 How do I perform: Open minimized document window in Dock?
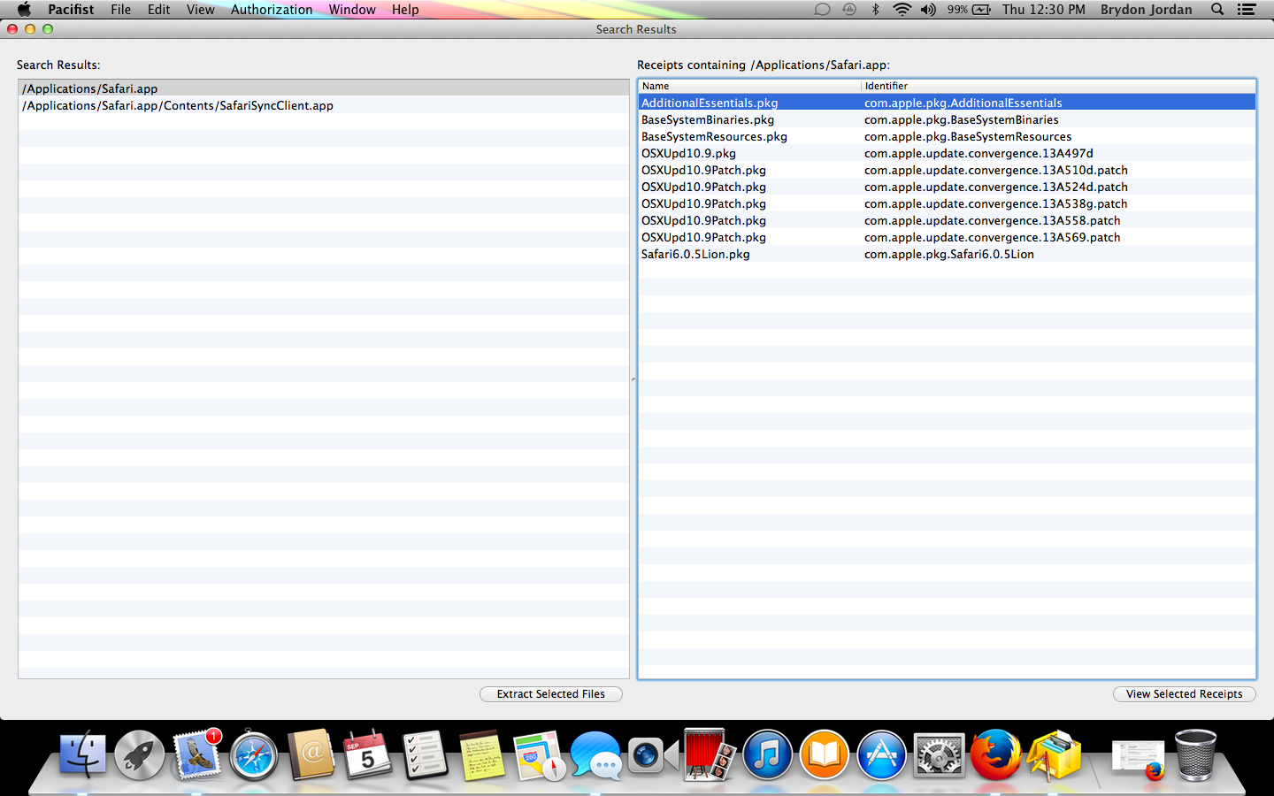[x=1139, y=760]
